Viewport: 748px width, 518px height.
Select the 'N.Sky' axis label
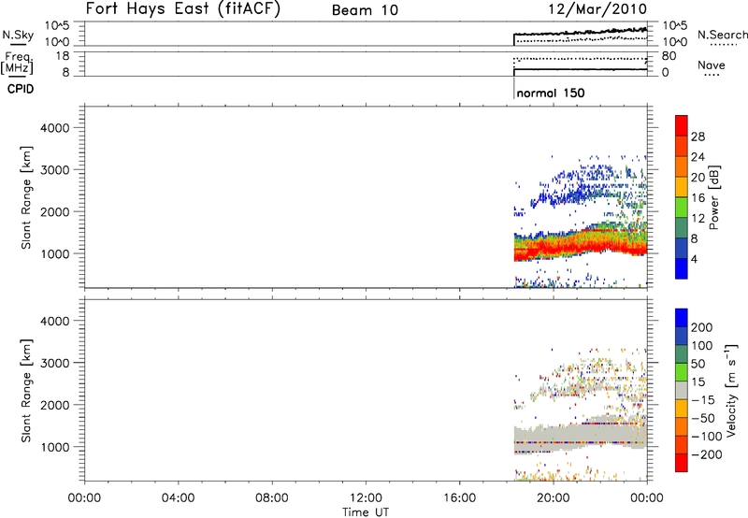(x=18, y=35)
